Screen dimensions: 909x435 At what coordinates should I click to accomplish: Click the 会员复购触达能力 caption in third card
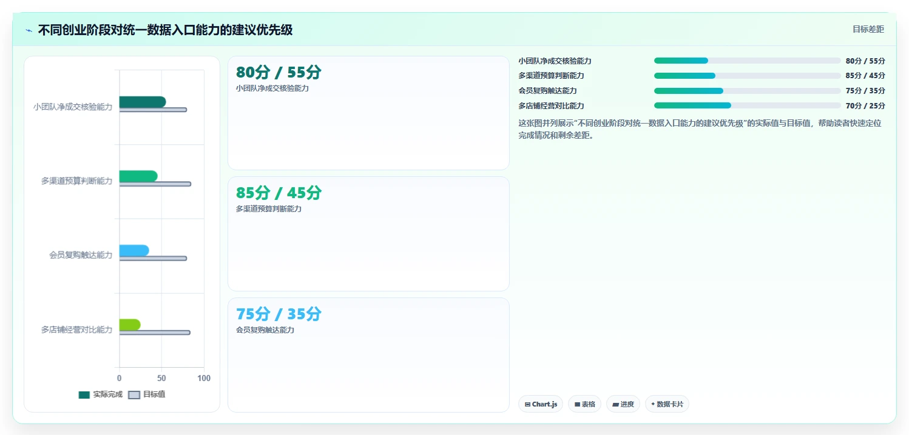click(x=265, y=330)
